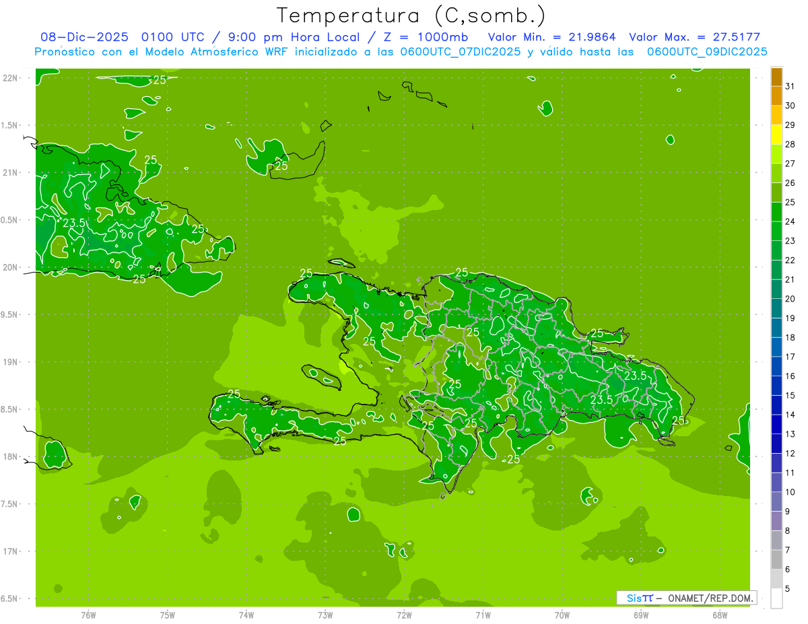Click the "23" value on the color scale
The image size is (808, 624).
coord(790,241)
